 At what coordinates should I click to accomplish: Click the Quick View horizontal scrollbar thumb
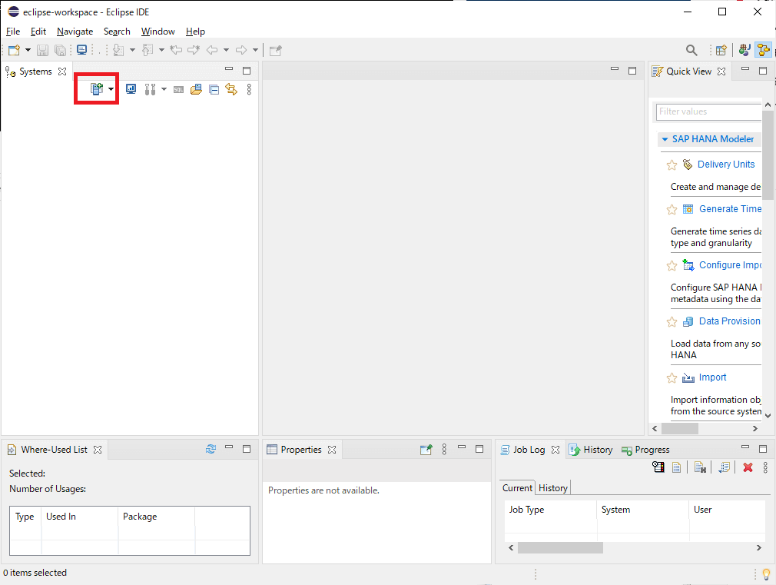click(680, 428)
